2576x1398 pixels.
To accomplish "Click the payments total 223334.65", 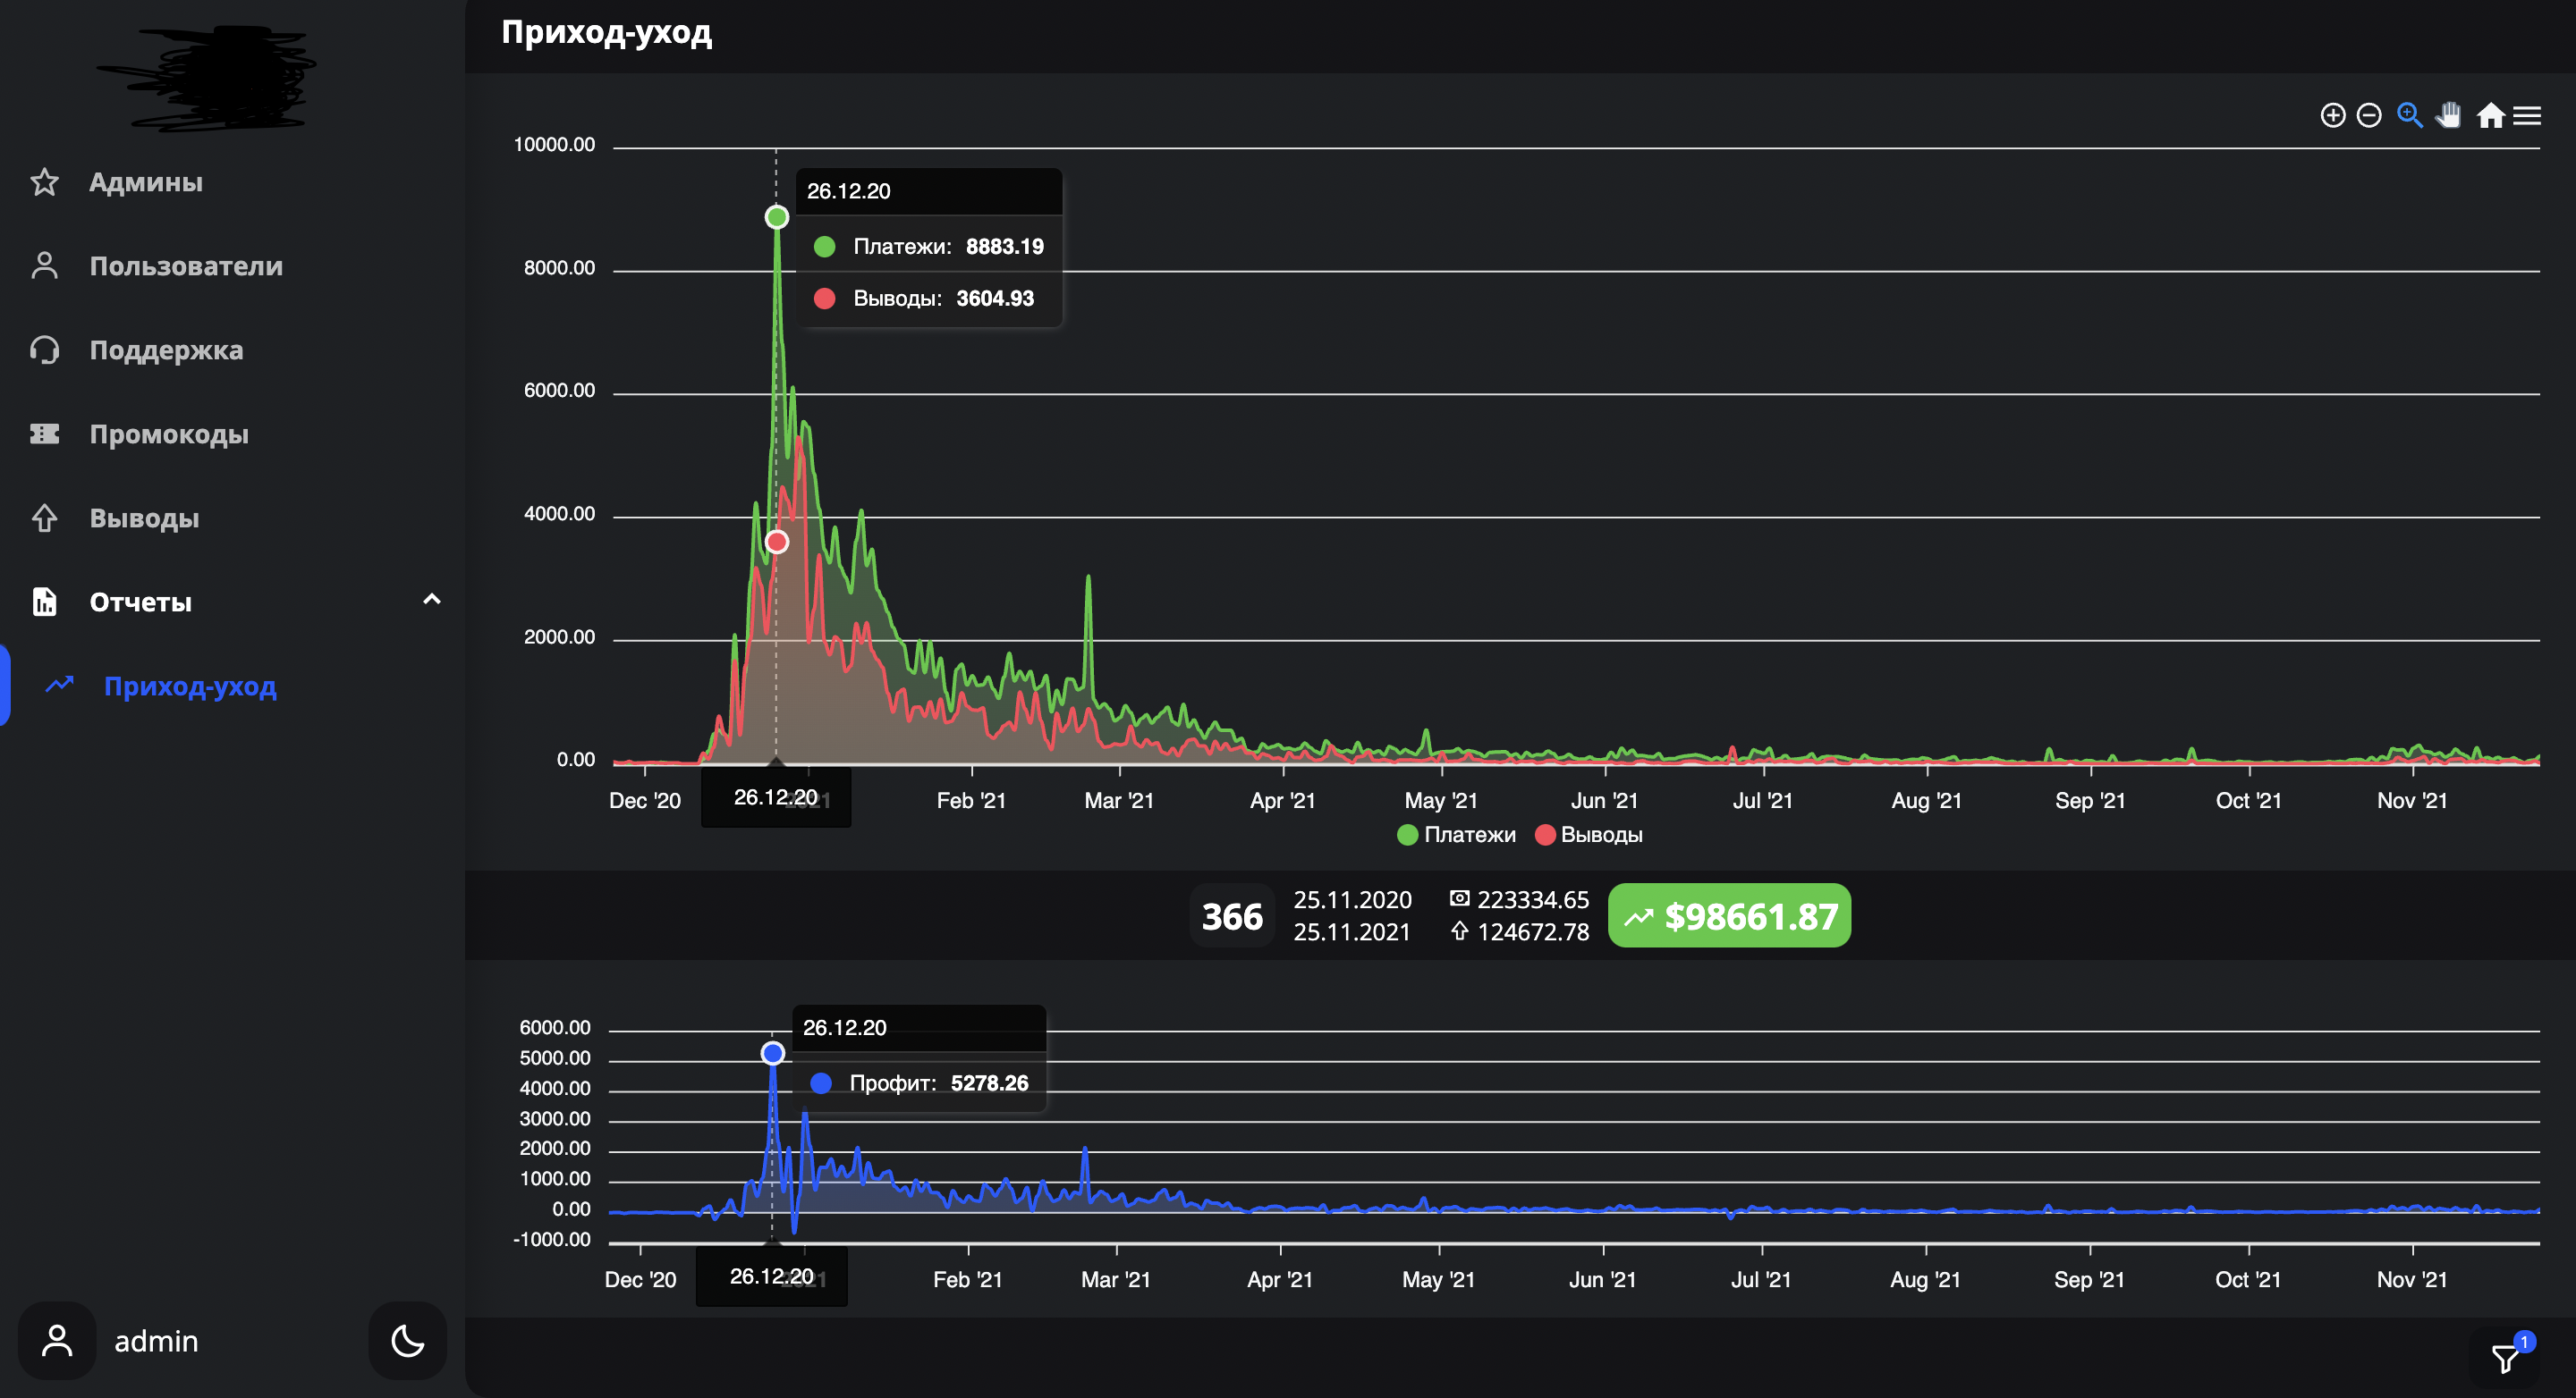I will tap(1533, 899).
